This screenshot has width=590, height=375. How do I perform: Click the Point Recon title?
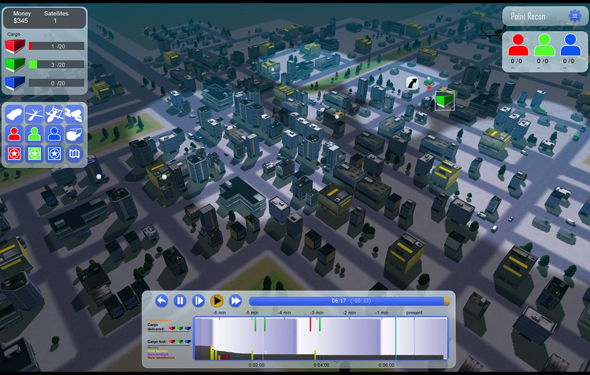(528, 16)
